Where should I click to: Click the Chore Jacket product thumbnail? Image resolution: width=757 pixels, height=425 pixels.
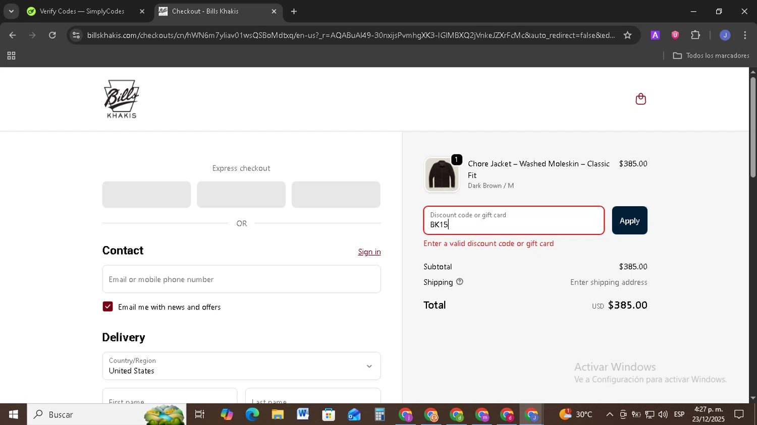point(442,174)
